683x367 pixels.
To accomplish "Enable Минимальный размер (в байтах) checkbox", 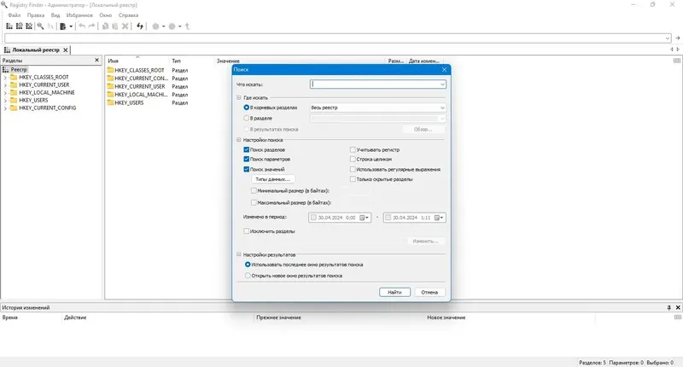I will 254,190.
